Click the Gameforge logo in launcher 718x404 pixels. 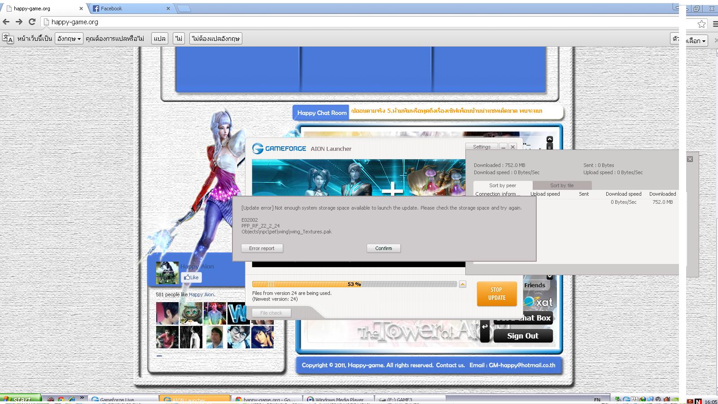coord(279,149)
